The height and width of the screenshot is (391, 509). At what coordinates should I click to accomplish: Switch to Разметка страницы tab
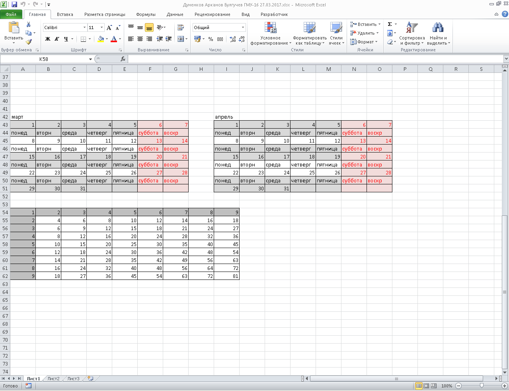105,14
